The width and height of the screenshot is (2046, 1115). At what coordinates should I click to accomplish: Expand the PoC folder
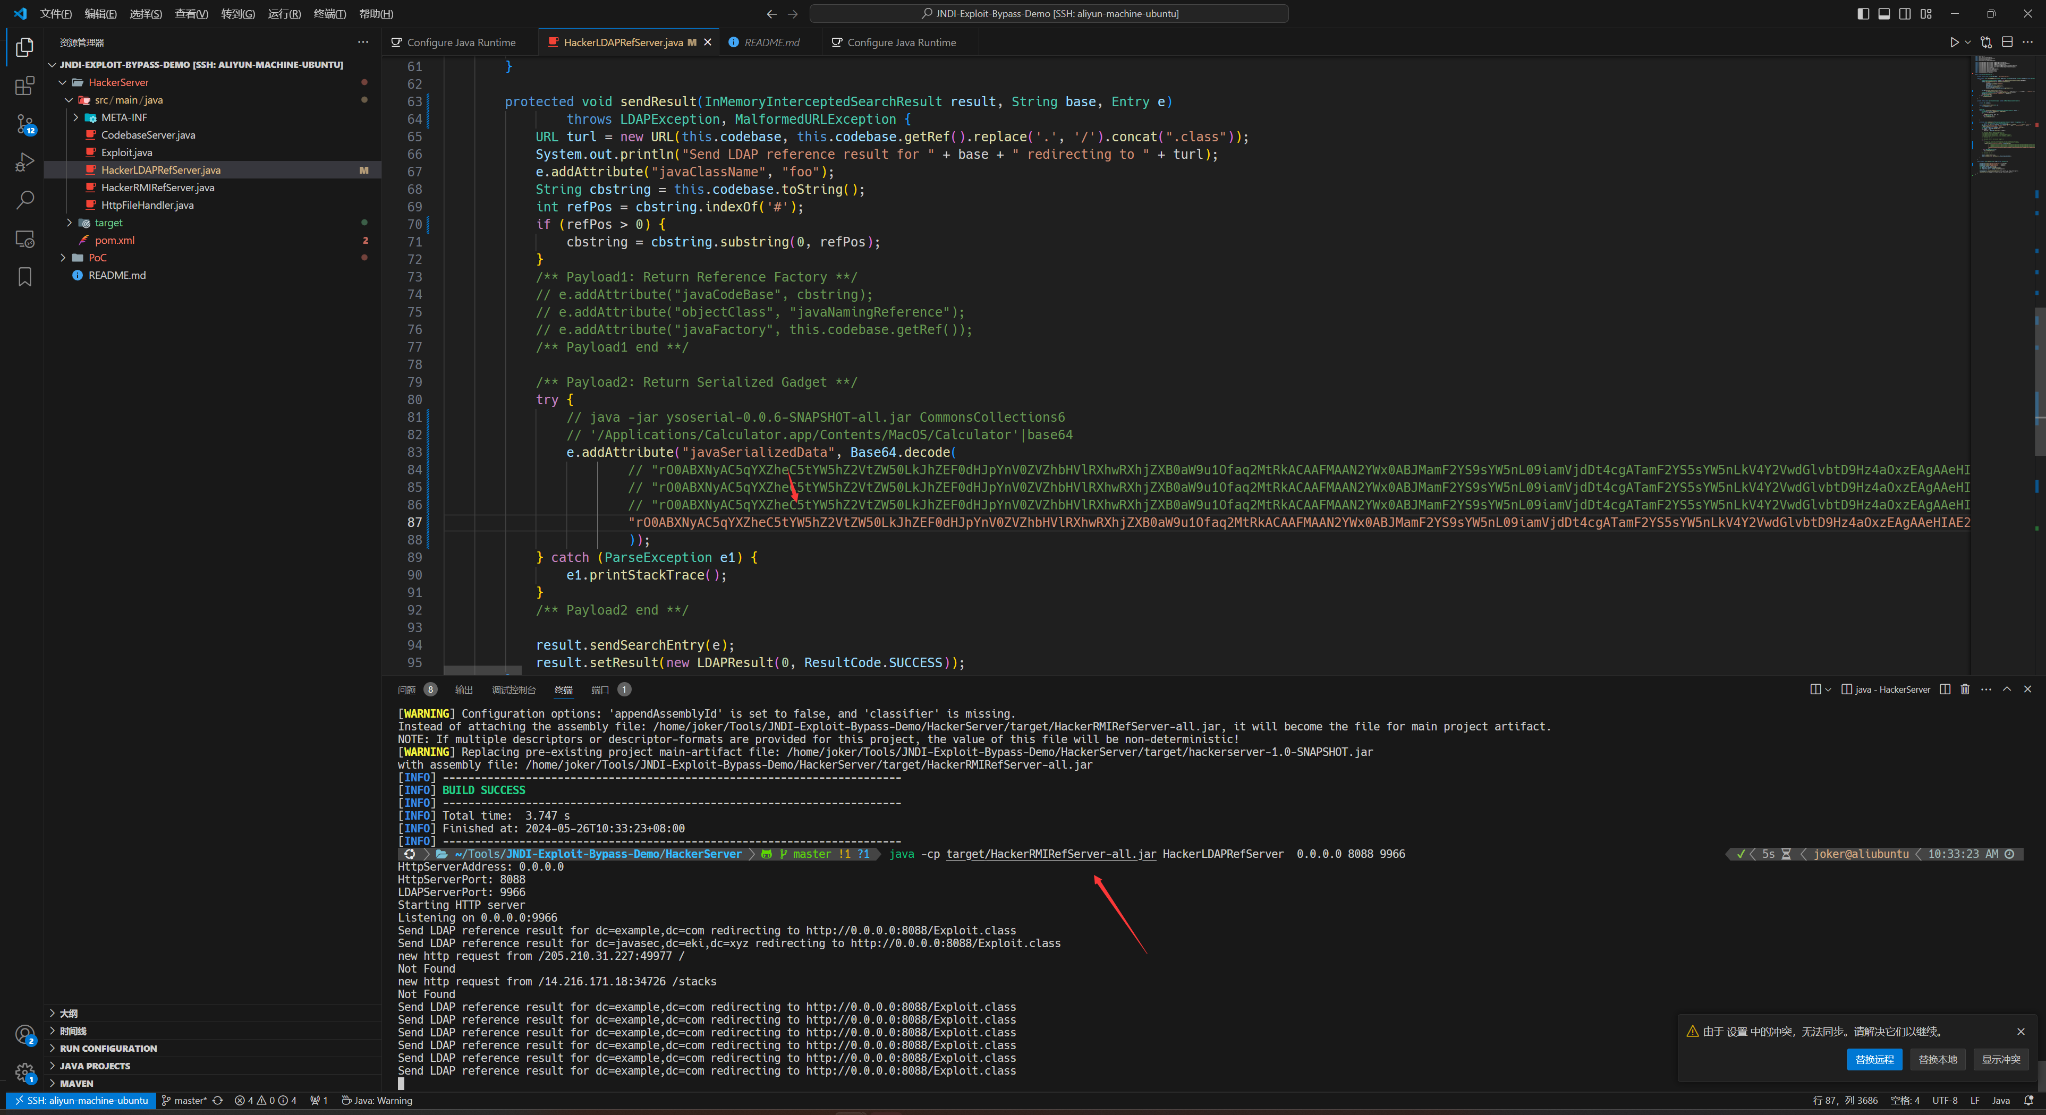click(97, 257)
